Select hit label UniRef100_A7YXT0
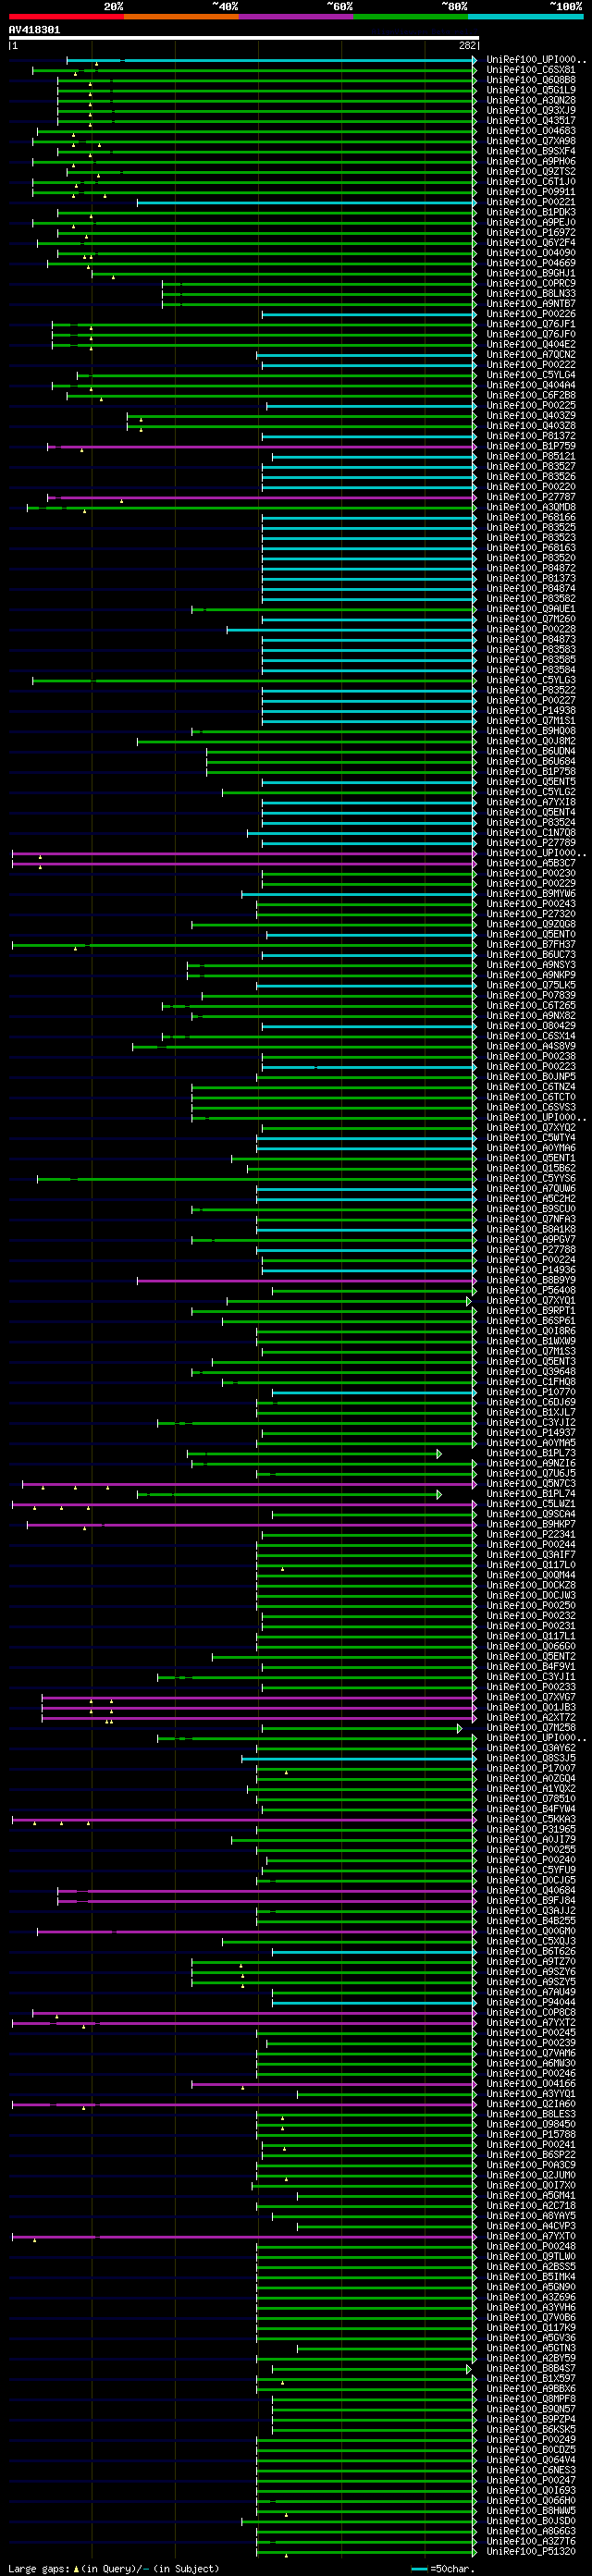 pos(531,2236)
